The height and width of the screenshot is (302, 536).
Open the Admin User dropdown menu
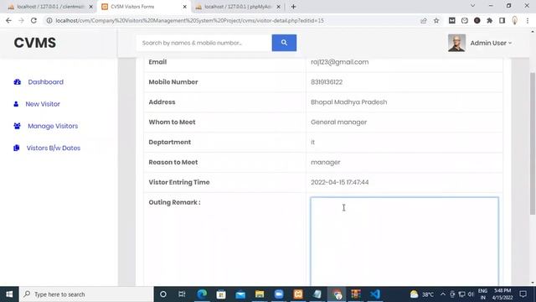coord(491,43)
